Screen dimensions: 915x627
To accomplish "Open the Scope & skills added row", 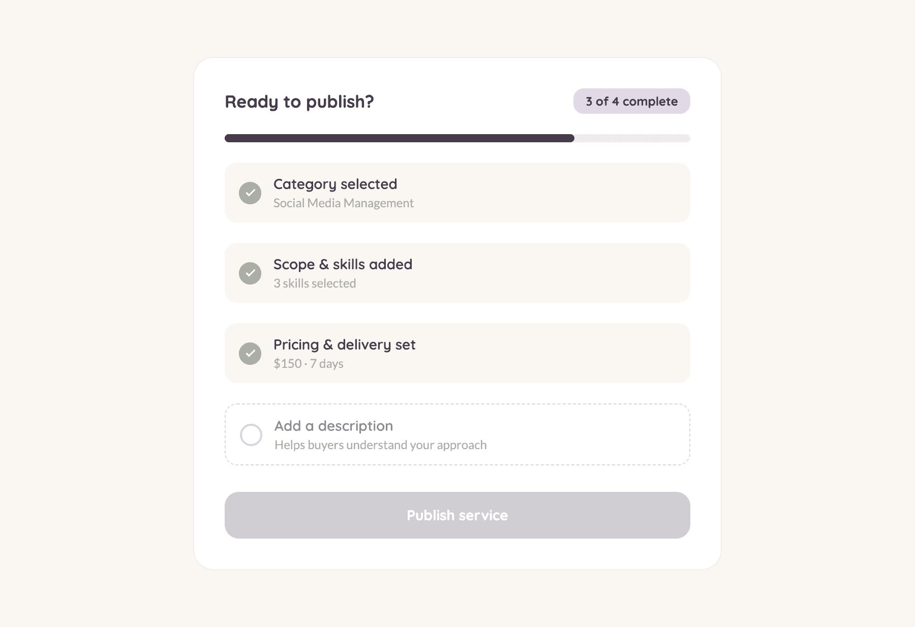I will pos(457,273).
